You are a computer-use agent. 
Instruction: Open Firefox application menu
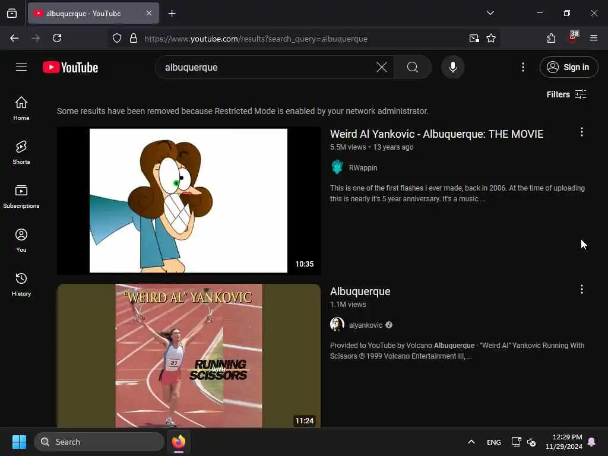coord(593,38)
